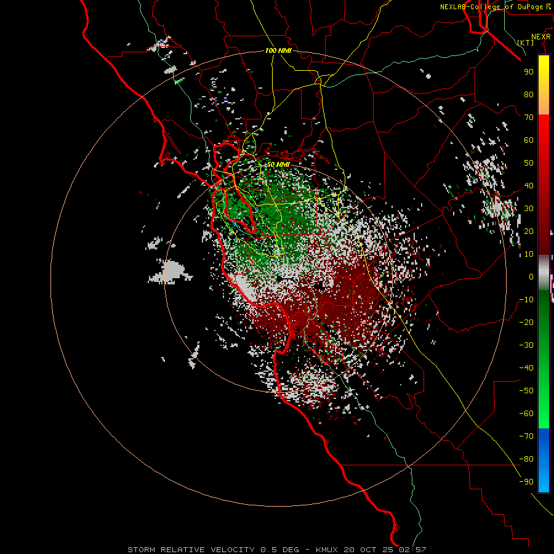This screenshot has width=554, height=554.
Task: Click the red segment of the color bar
Action: pos(544,185)
